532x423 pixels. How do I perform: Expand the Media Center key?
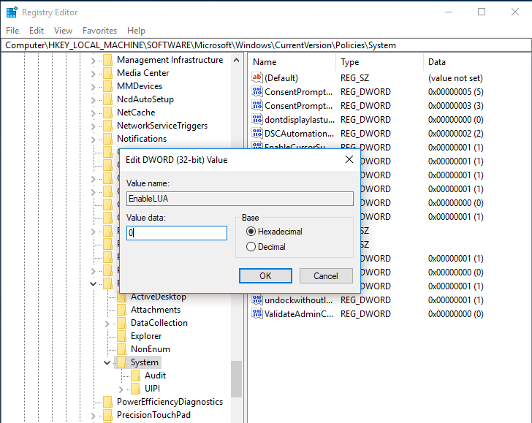(x=93, y=74)
